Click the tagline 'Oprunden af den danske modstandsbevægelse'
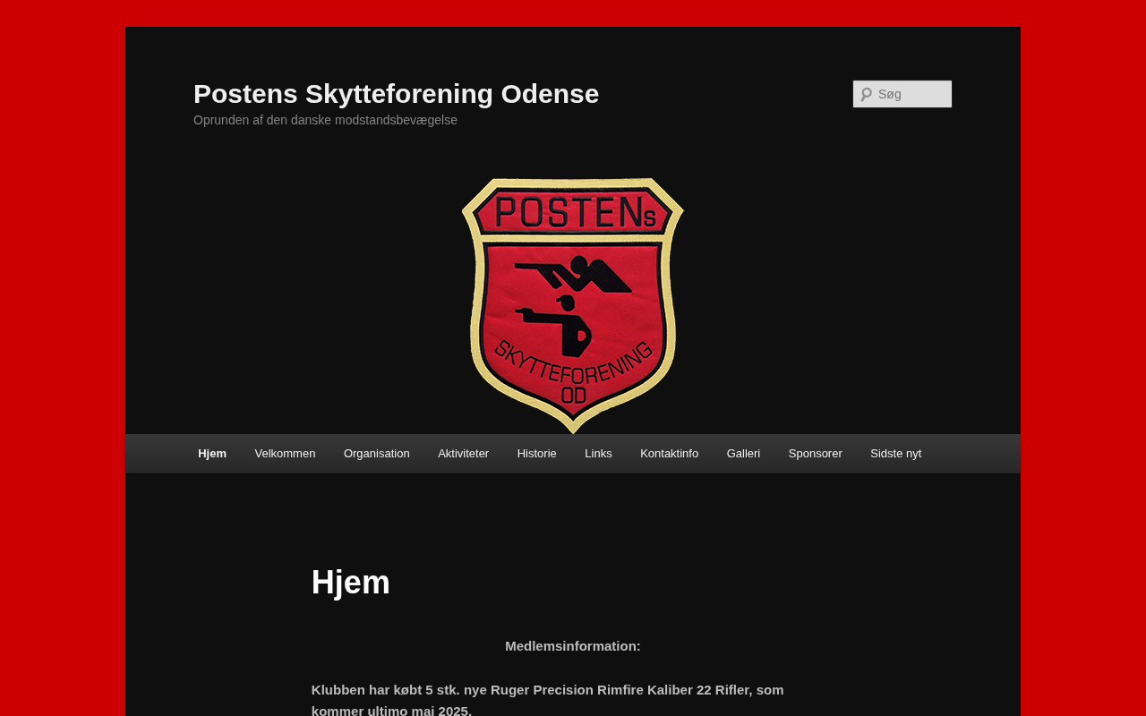This screenshot has width=1146, height=716. click(x=325, y=120)
